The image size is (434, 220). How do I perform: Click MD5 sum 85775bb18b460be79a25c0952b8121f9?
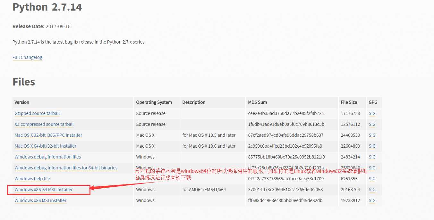(287, 157)
